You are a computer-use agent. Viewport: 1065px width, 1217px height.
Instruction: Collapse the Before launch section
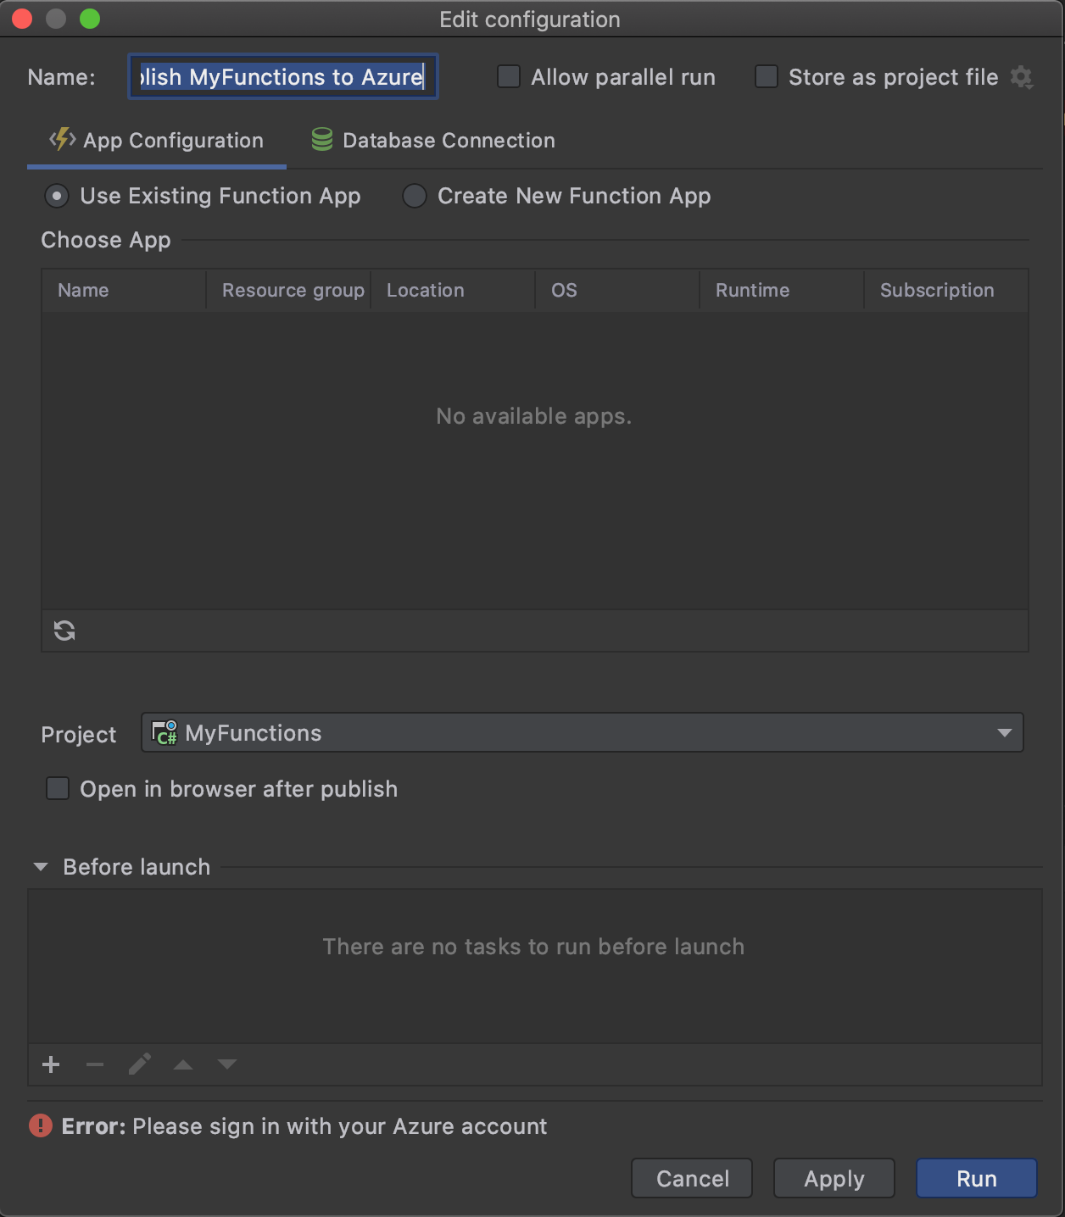(x=41, y=867)
